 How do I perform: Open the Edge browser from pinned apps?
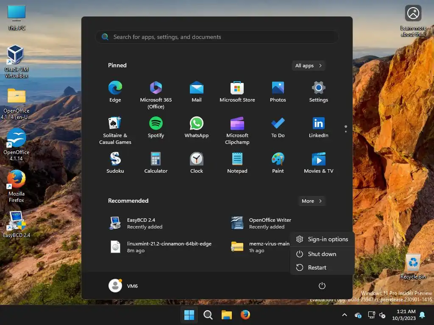[115, 92]
